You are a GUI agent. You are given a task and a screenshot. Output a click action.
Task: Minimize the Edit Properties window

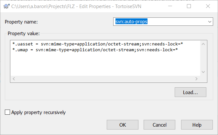pos(170,6)
